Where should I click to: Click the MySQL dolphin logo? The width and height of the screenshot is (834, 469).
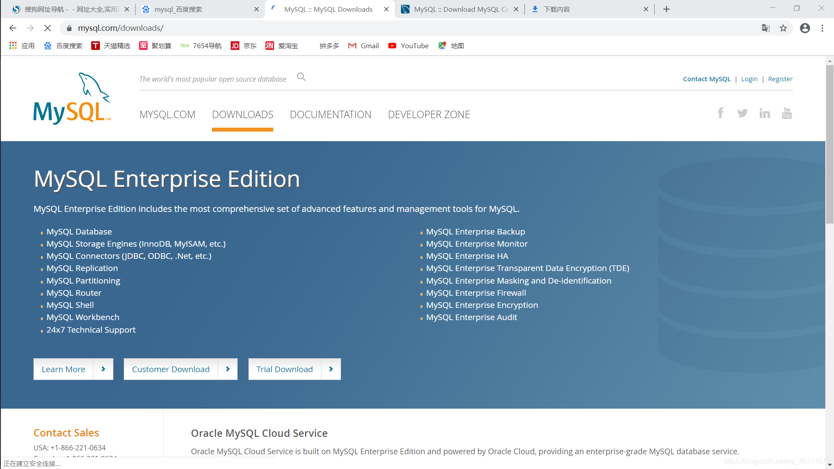coord(72,99)
